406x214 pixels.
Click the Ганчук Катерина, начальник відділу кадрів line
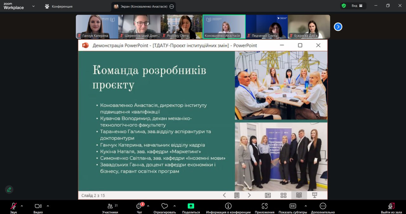152,145
